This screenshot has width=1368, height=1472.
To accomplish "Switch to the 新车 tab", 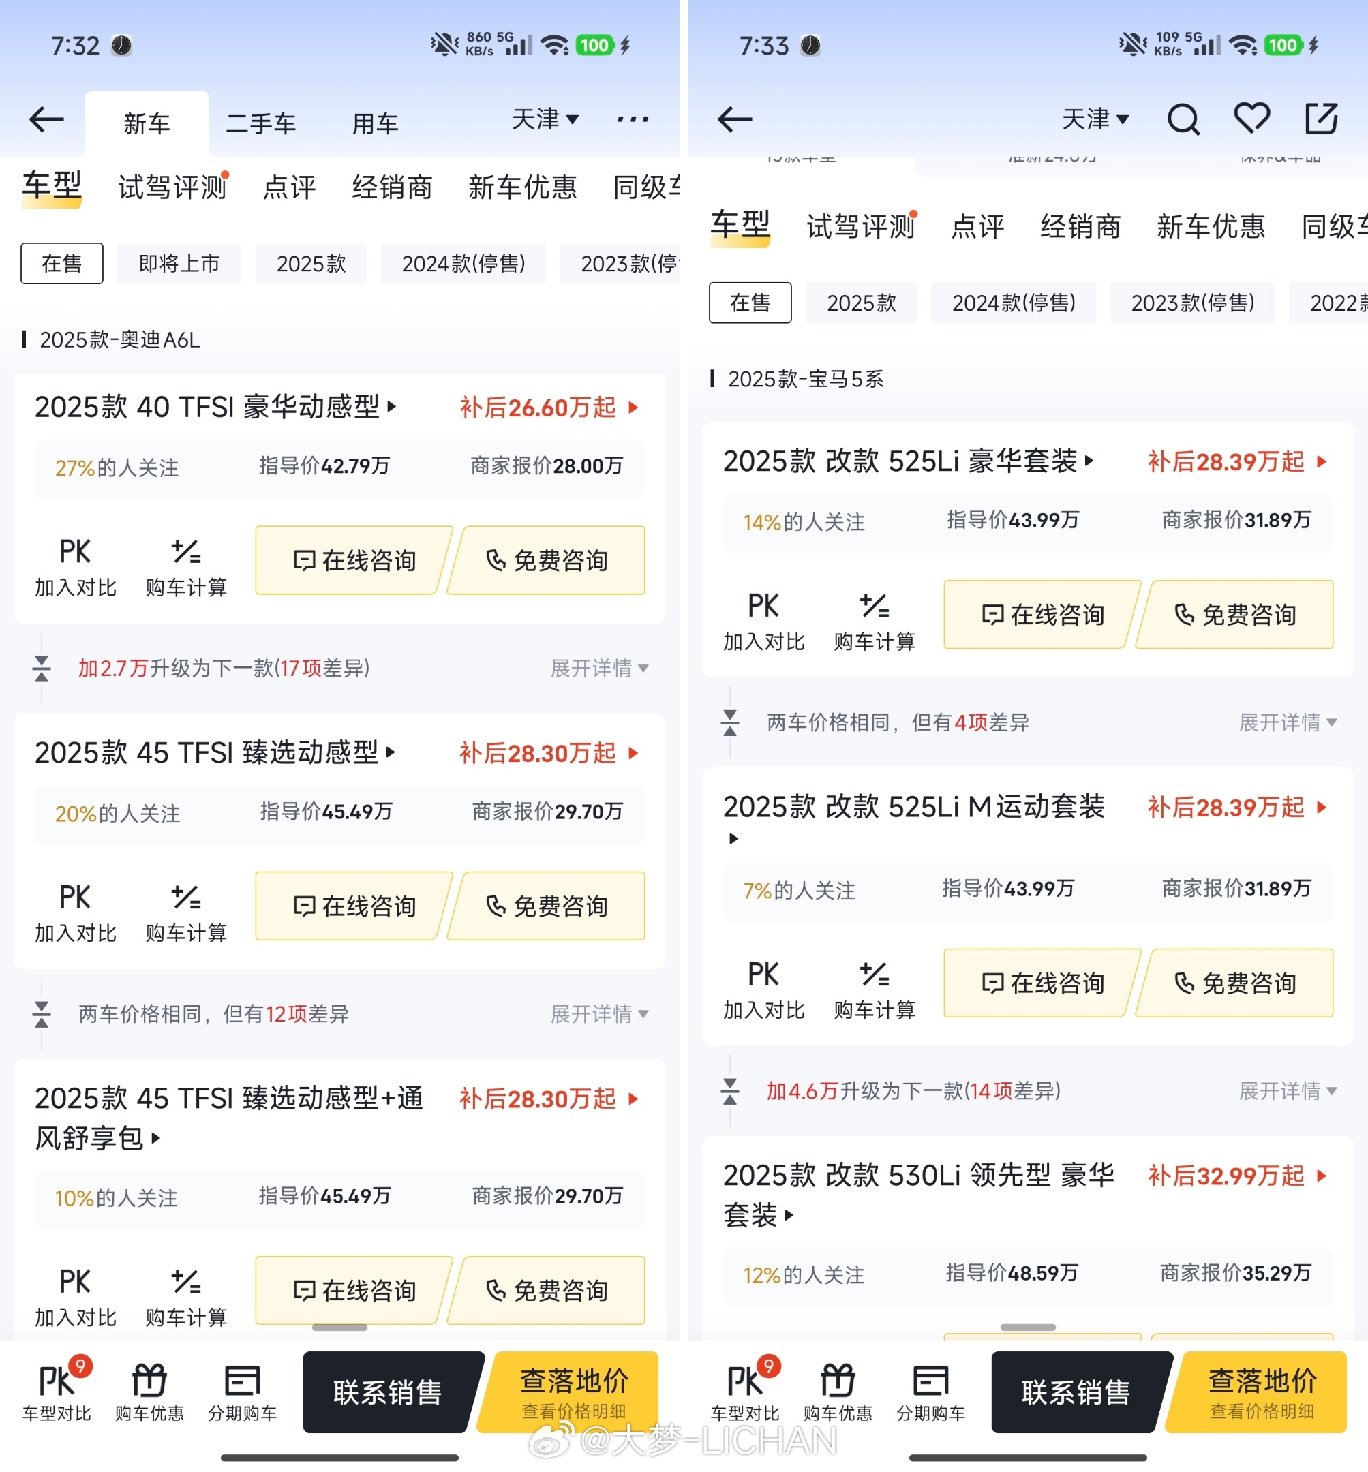I will [147, 123].
